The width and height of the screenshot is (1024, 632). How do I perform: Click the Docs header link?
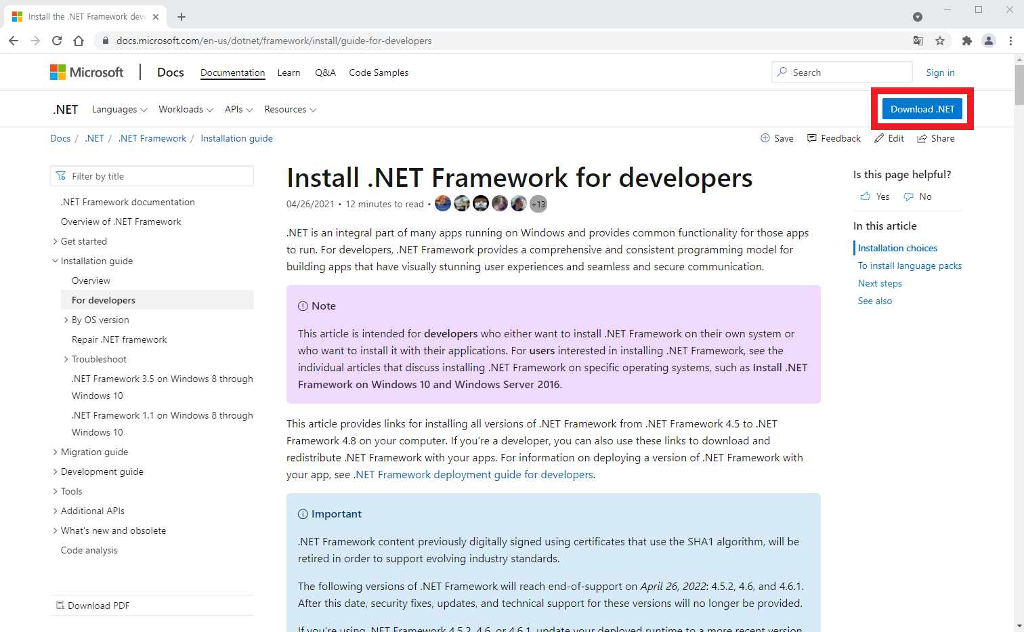(171, 72)
